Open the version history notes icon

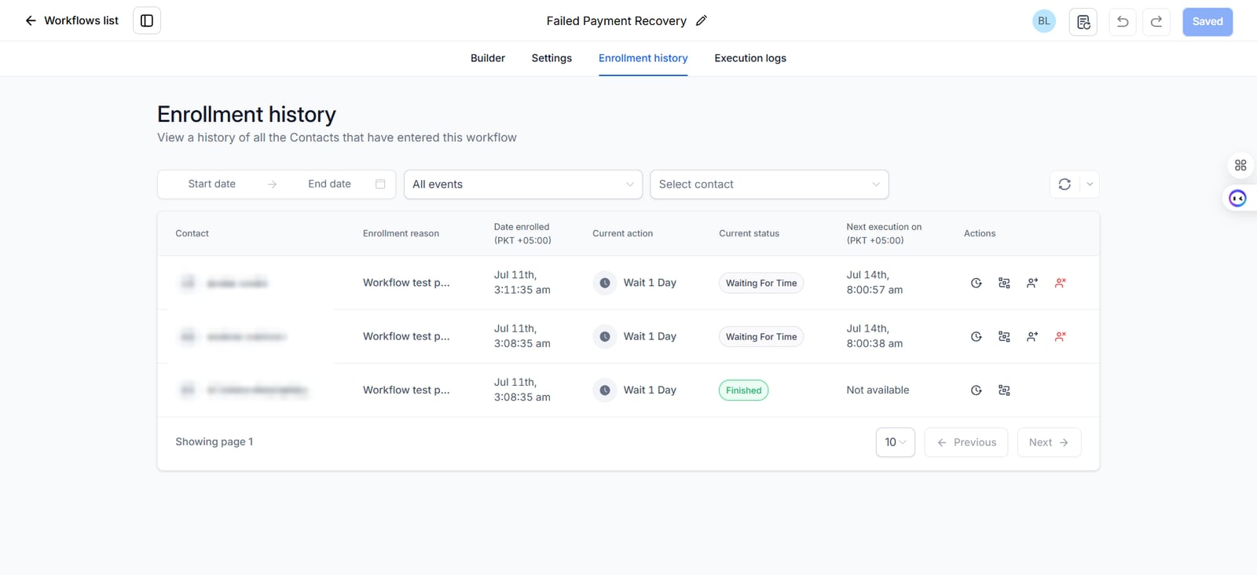click(x=1083, y=22)
